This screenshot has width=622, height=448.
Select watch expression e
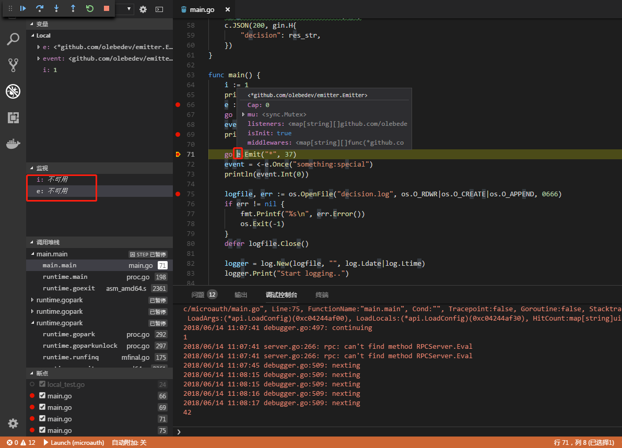[100, 191]
